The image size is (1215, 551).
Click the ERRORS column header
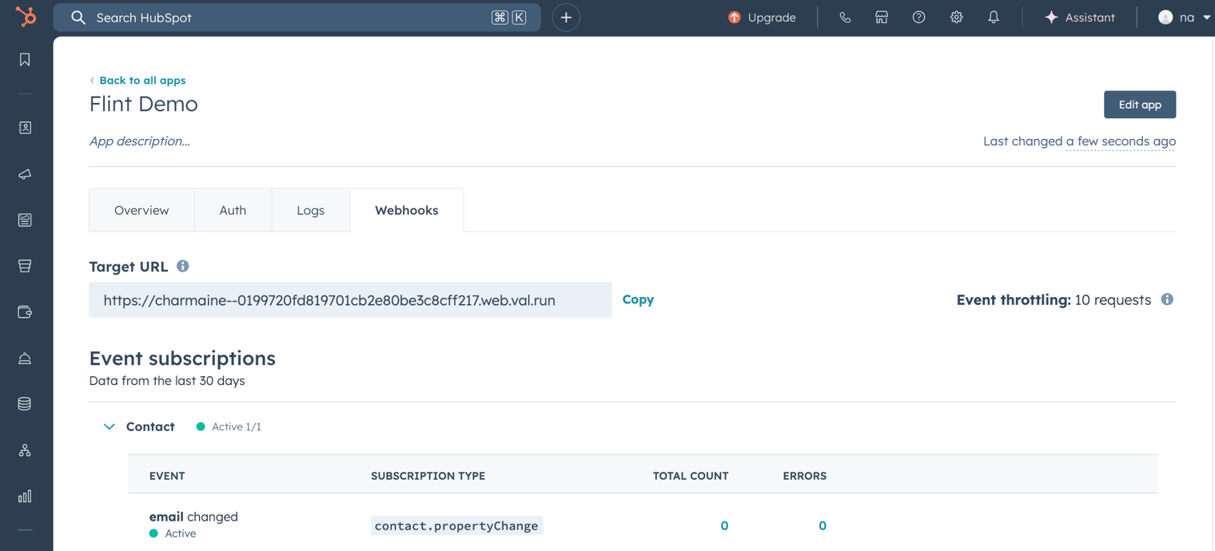(x=805, y=476)
